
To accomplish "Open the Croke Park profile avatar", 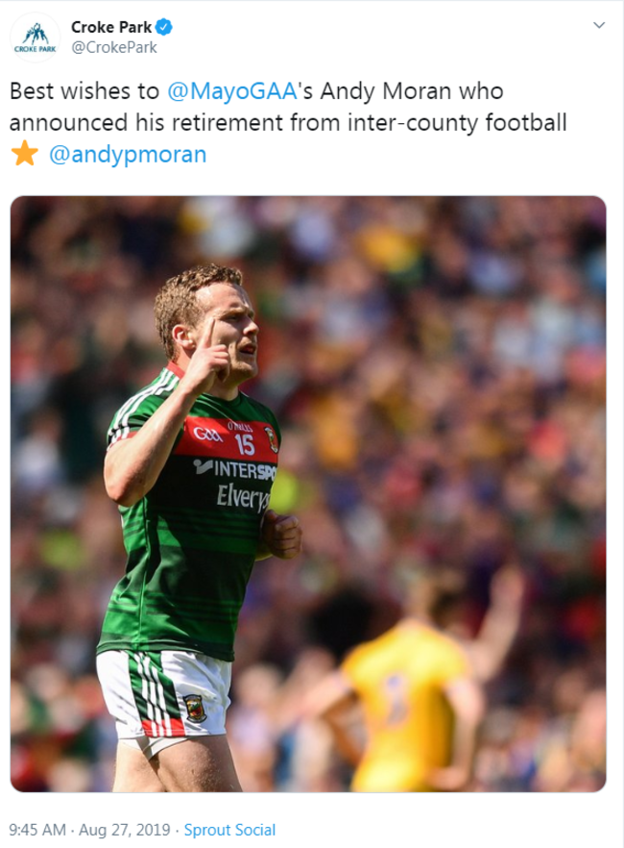I will [36, 37].
